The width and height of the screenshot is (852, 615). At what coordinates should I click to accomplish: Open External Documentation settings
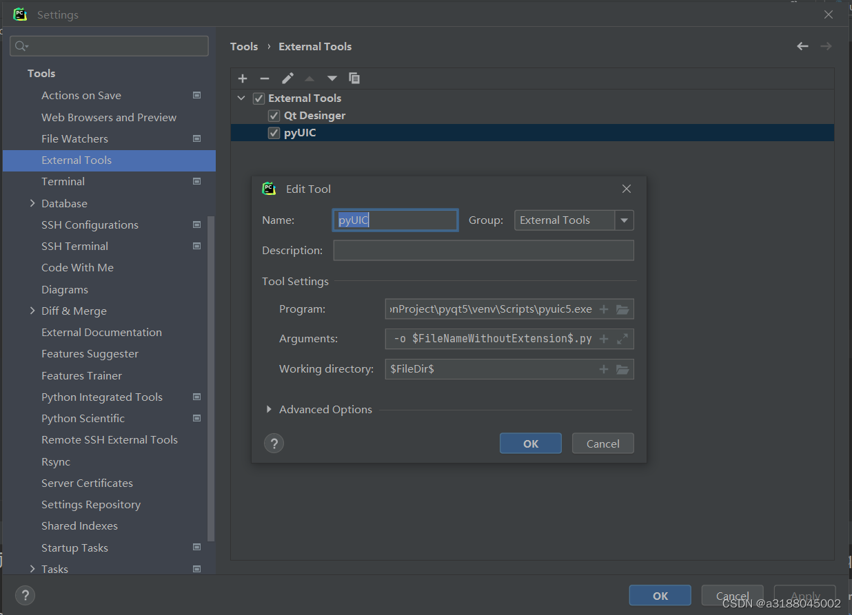tap(101, 332)
